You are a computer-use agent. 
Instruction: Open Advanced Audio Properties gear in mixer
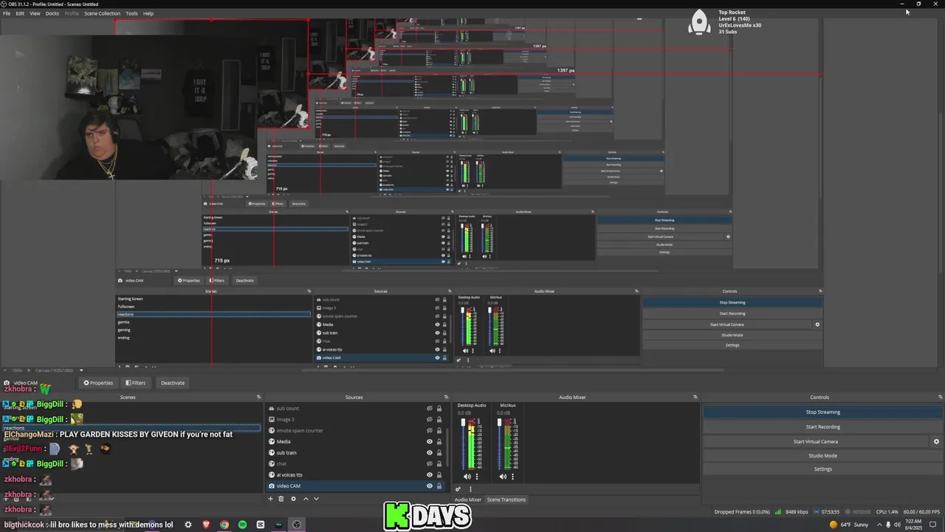click(458, 489)
